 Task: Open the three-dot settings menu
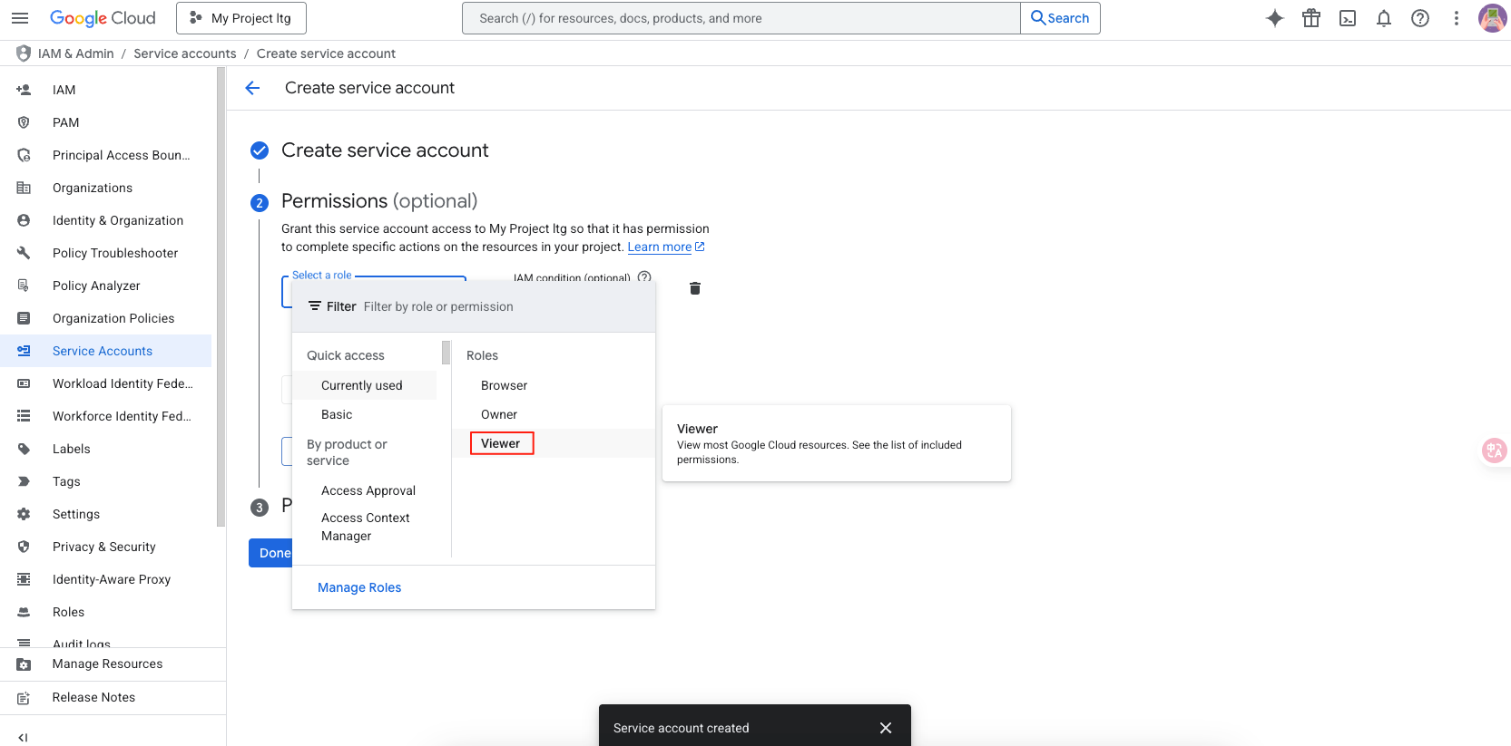pyautogui.click(x=1457, y=18)
